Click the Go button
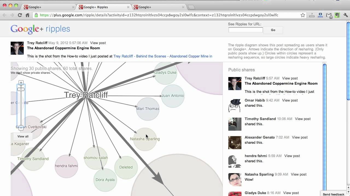 point(273,30)
